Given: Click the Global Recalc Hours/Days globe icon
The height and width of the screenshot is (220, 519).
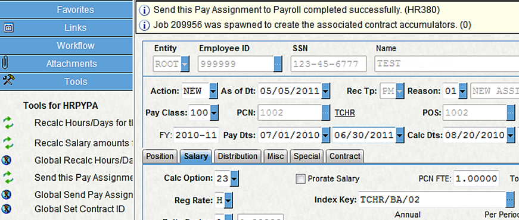Looking at the screenshot, I should pyautogui.click(x=7, y=160).
